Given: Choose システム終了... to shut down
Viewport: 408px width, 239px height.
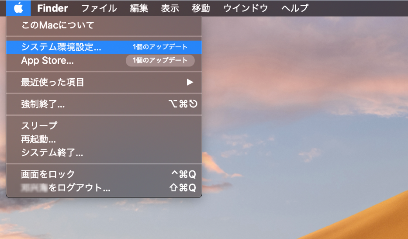Looking at the screenshot, I should tap(104, 152).
